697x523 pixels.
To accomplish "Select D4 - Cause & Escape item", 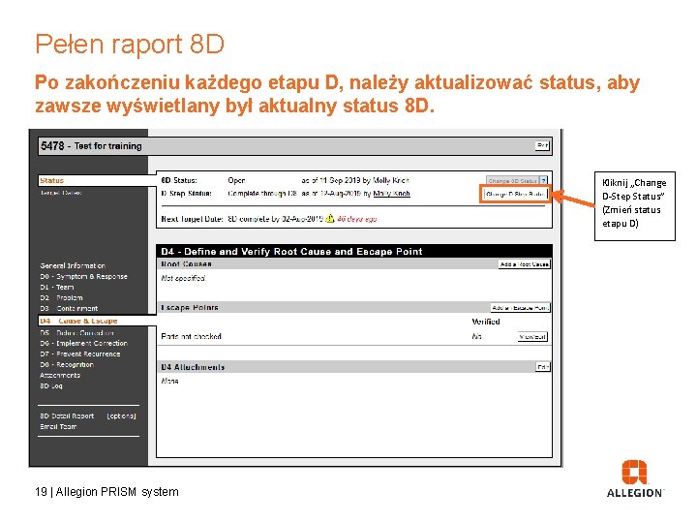I will (x=78, y=321).
